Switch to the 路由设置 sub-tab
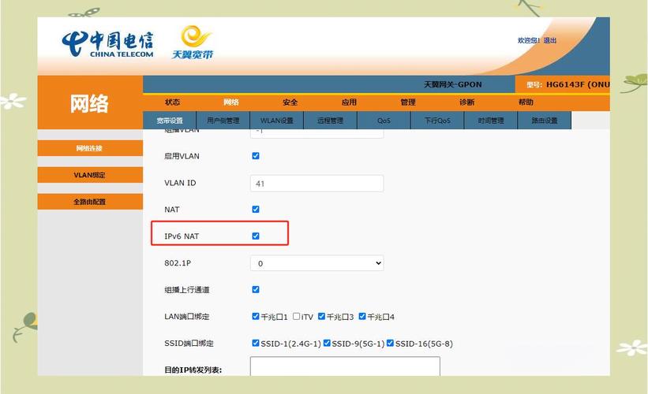648x394 pixels. point(544,121)
